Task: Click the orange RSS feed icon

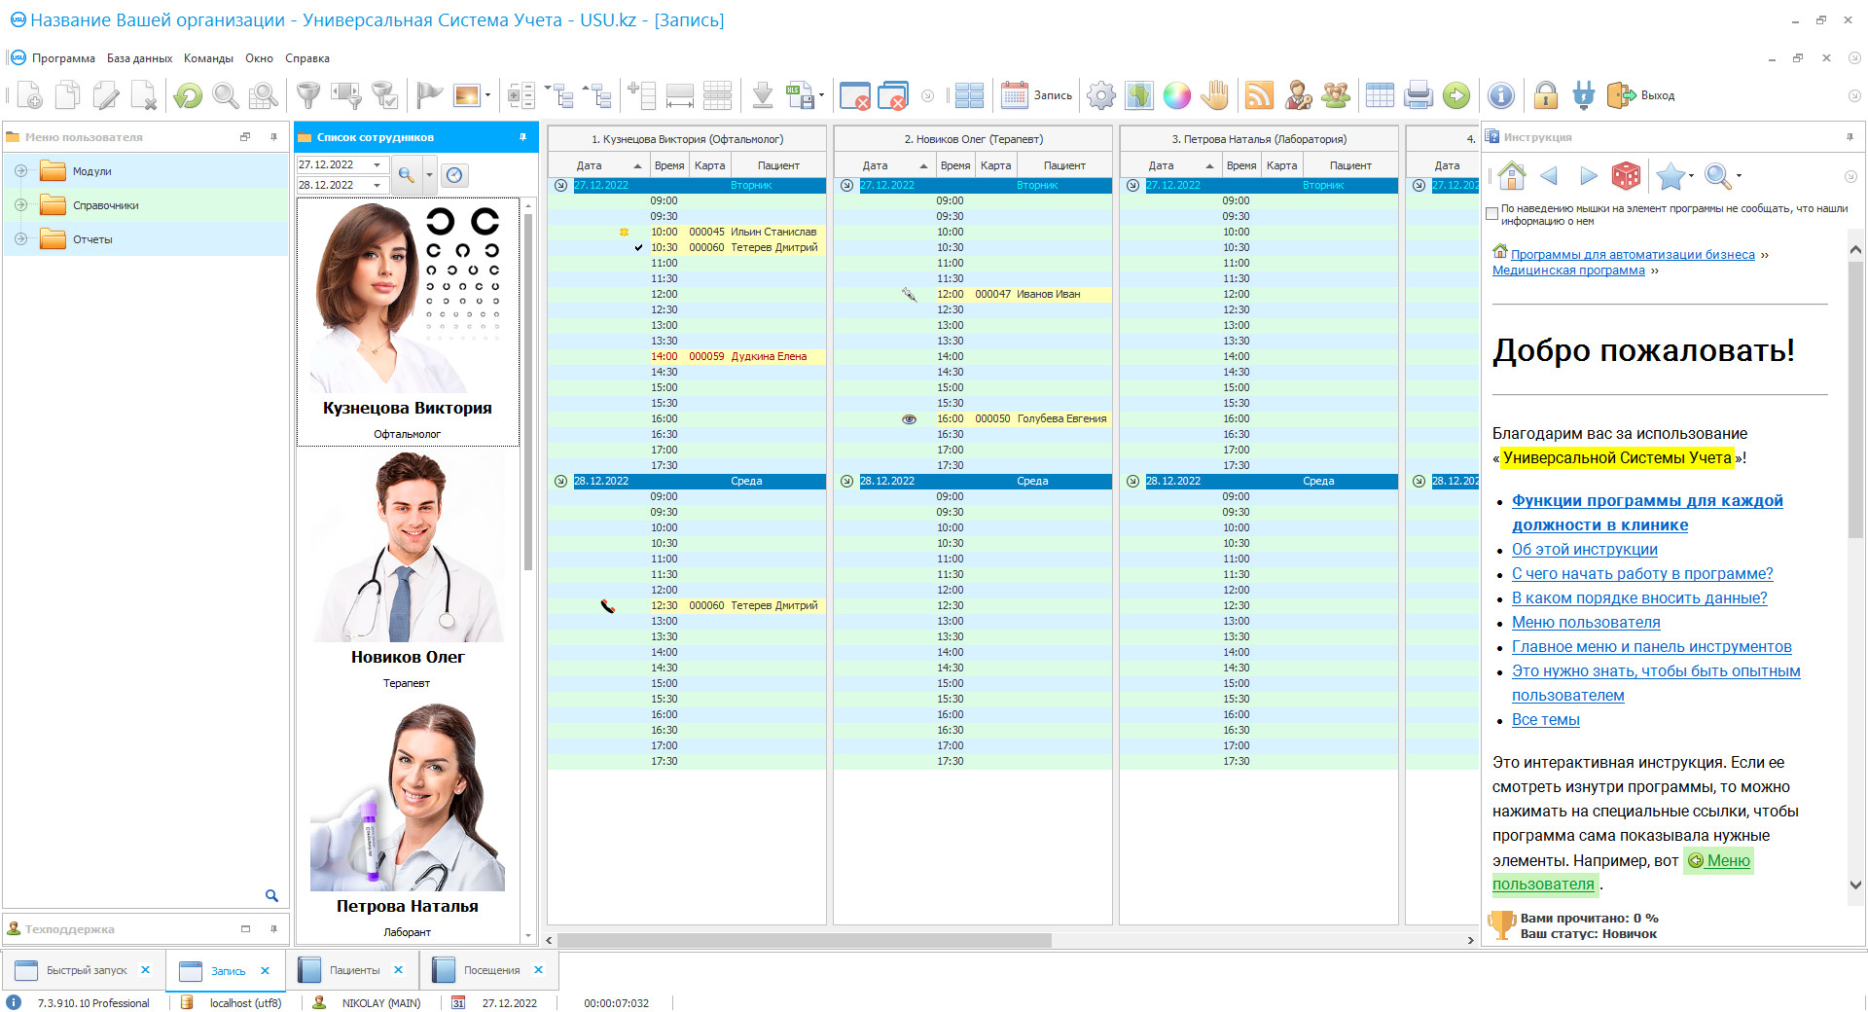Action: pos(1259,95)
